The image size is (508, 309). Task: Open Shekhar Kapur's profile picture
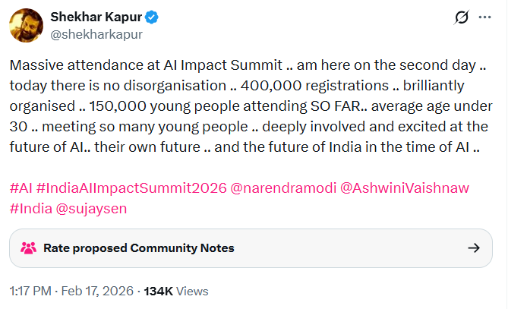click(x=26, y=26)
